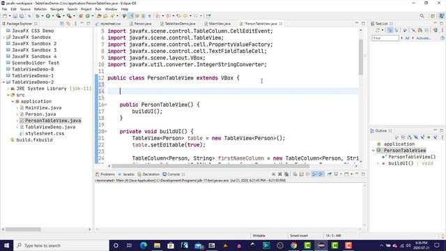Open Microsoft Edge from taskbar
Viewport: 446px width, 251px height.
coord(144,245)
